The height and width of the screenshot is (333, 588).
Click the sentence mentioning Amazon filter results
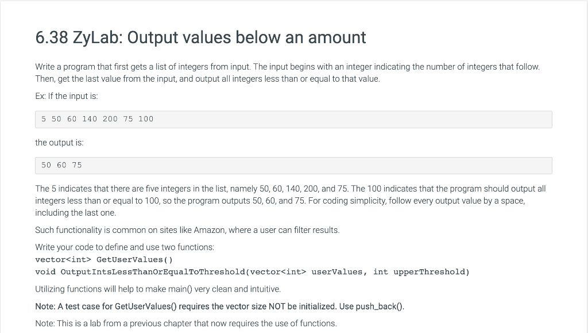[187, 230]
